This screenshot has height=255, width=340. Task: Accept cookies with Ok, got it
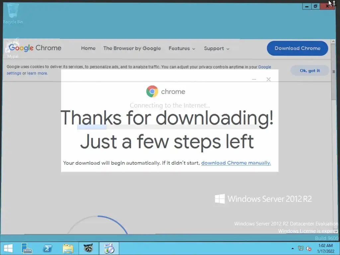click(310, 70)
